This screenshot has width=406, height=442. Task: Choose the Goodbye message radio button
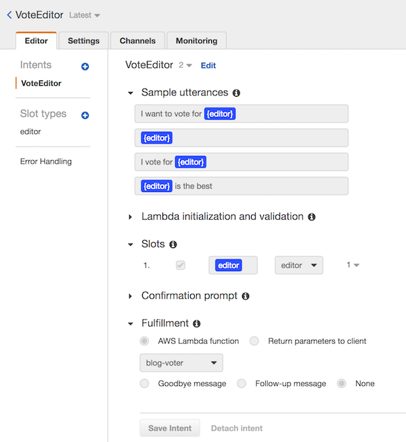pyautogui.click(x=144, y=384)
